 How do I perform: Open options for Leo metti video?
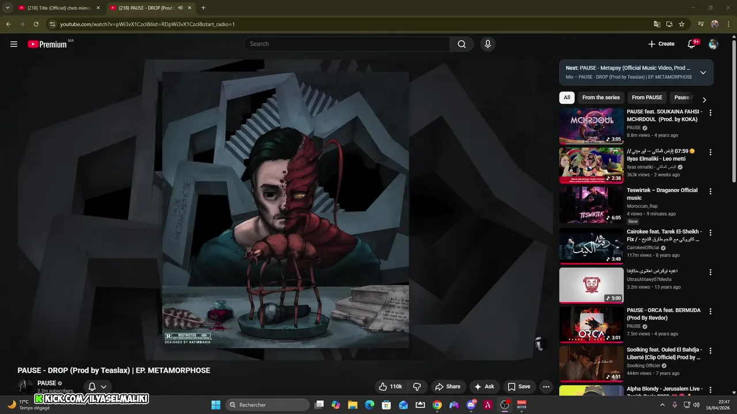[710, 152]
